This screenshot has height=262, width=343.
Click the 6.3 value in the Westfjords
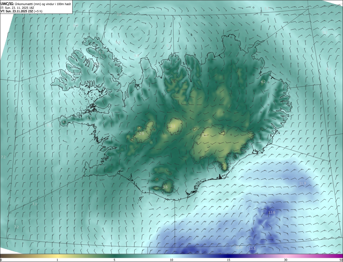click(x=101, y=53)
